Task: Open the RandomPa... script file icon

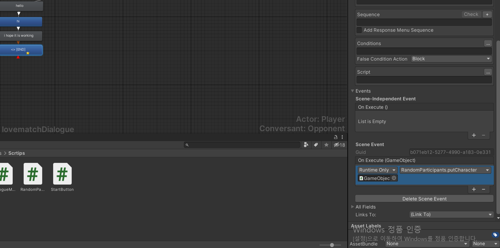Action: pyautogui.click(x=33, y=174)
